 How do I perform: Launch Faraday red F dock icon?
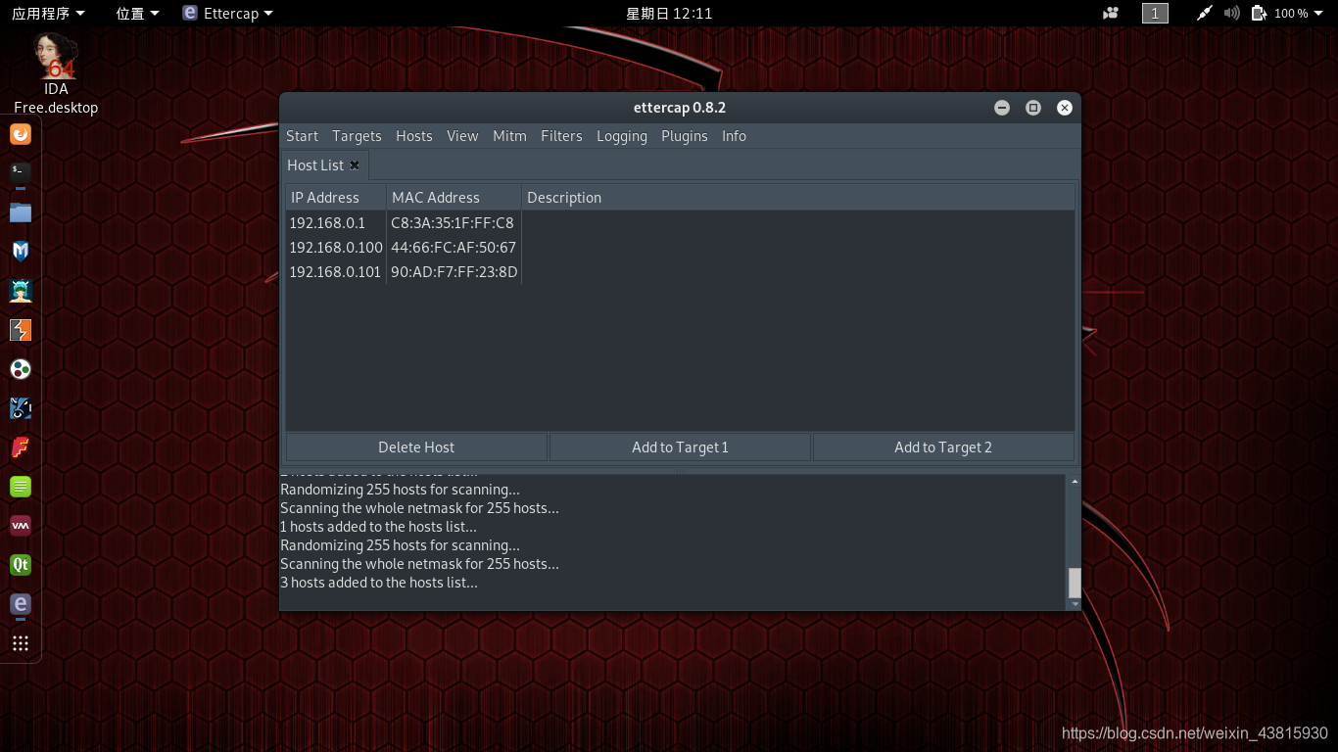tap(21, 447)
